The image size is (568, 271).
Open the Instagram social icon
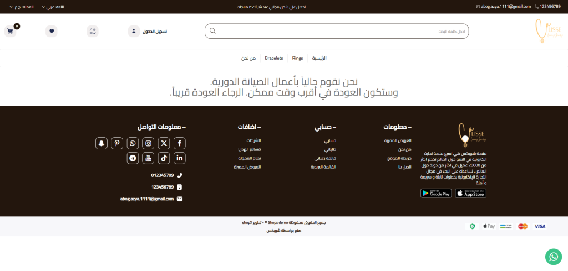[148, 143]
